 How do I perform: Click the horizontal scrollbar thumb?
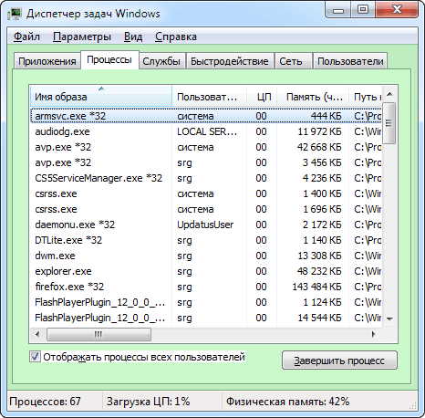point(98,335)
